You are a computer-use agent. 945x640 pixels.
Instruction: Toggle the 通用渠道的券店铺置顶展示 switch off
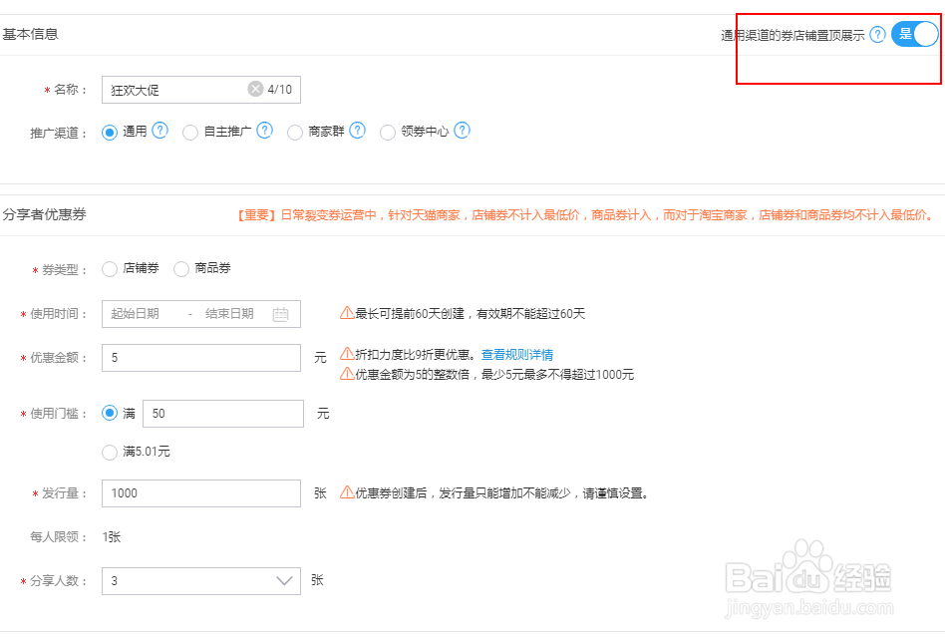click(x=913, y=33)
